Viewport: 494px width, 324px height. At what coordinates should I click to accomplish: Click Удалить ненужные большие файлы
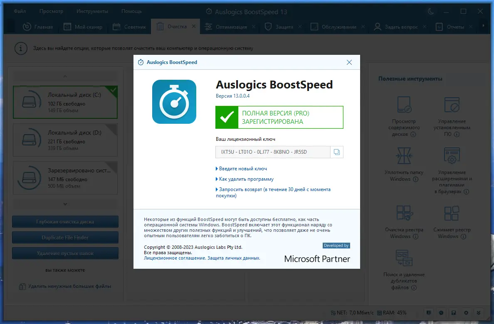65,287
